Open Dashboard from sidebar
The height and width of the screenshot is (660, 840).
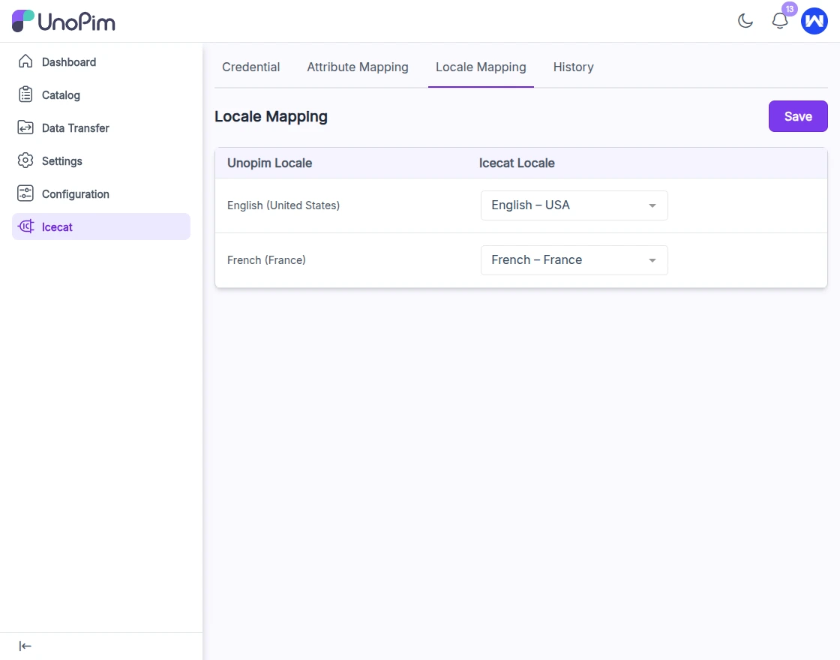click(101, 61)
